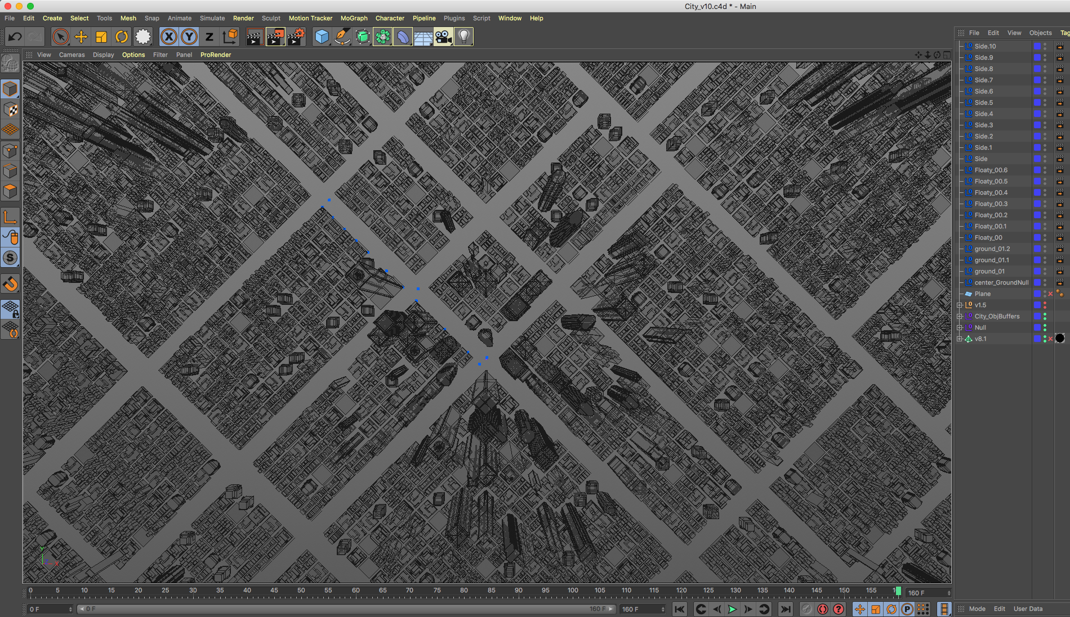
Task: Play the animation forward
Action: [732, 609]
